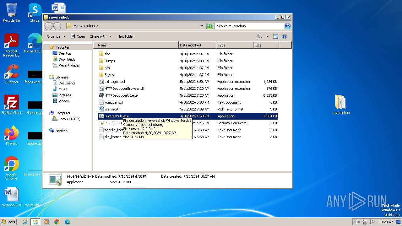The image size is (402, 226).
Task: Change view with the views icon
Action: (x=260, y=36)
